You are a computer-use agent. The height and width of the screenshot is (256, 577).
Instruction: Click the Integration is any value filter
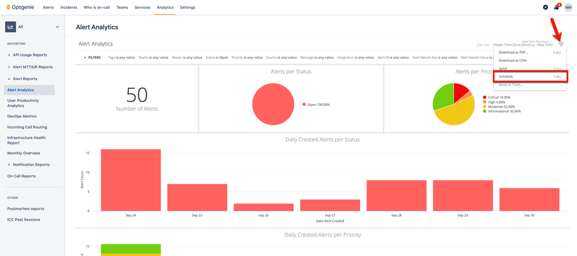[x=356, y=58]
